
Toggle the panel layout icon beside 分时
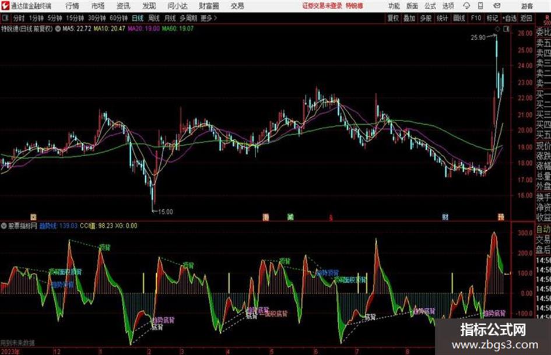point(5,18)
